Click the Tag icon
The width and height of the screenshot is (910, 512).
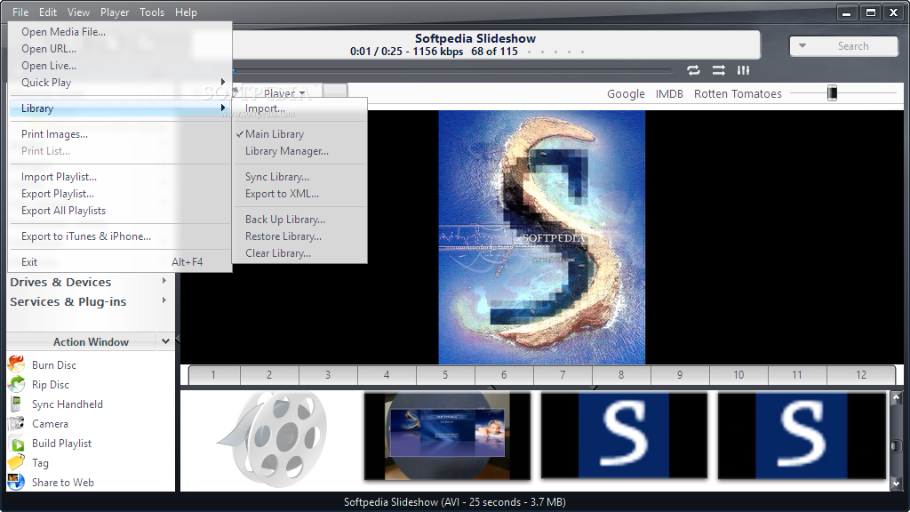point(16,462)
